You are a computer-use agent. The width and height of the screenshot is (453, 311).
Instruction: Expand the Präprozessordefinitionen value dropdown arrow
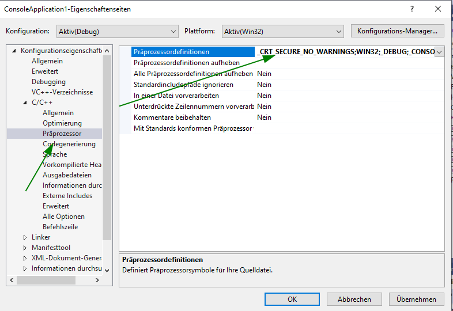439,52
